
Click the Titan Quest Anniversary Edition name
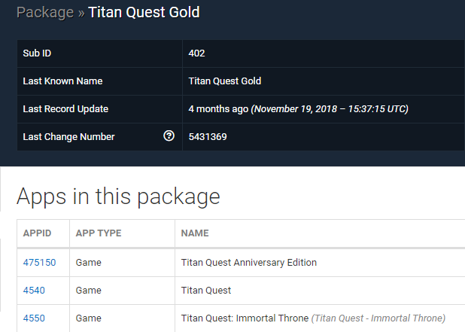(249, 263)
